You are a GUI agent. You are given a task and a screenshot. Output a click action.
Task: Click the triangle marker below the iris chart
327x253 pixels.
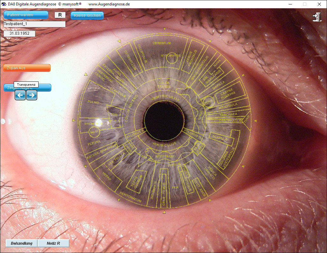pos(164,212)
